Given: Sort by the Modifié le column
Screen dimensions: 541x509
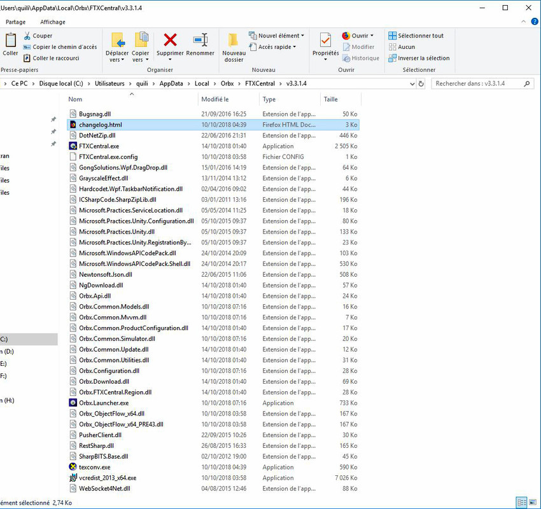Looking at the screenshot, I should pos(215,99).
